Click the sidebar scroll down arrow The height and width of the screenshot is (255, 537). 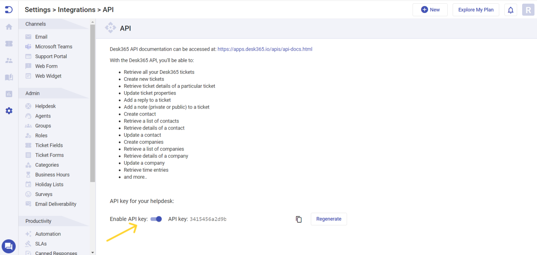point(93,252)
